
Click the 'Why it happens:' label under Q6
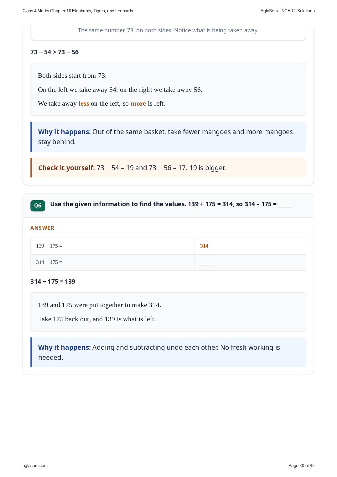tap(64, 347)
